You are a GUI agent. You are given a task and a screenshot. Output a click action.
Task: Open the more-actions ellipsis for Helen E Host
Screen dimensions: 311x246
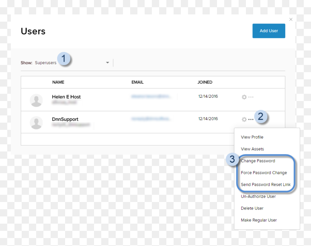(x=251, y=97)
